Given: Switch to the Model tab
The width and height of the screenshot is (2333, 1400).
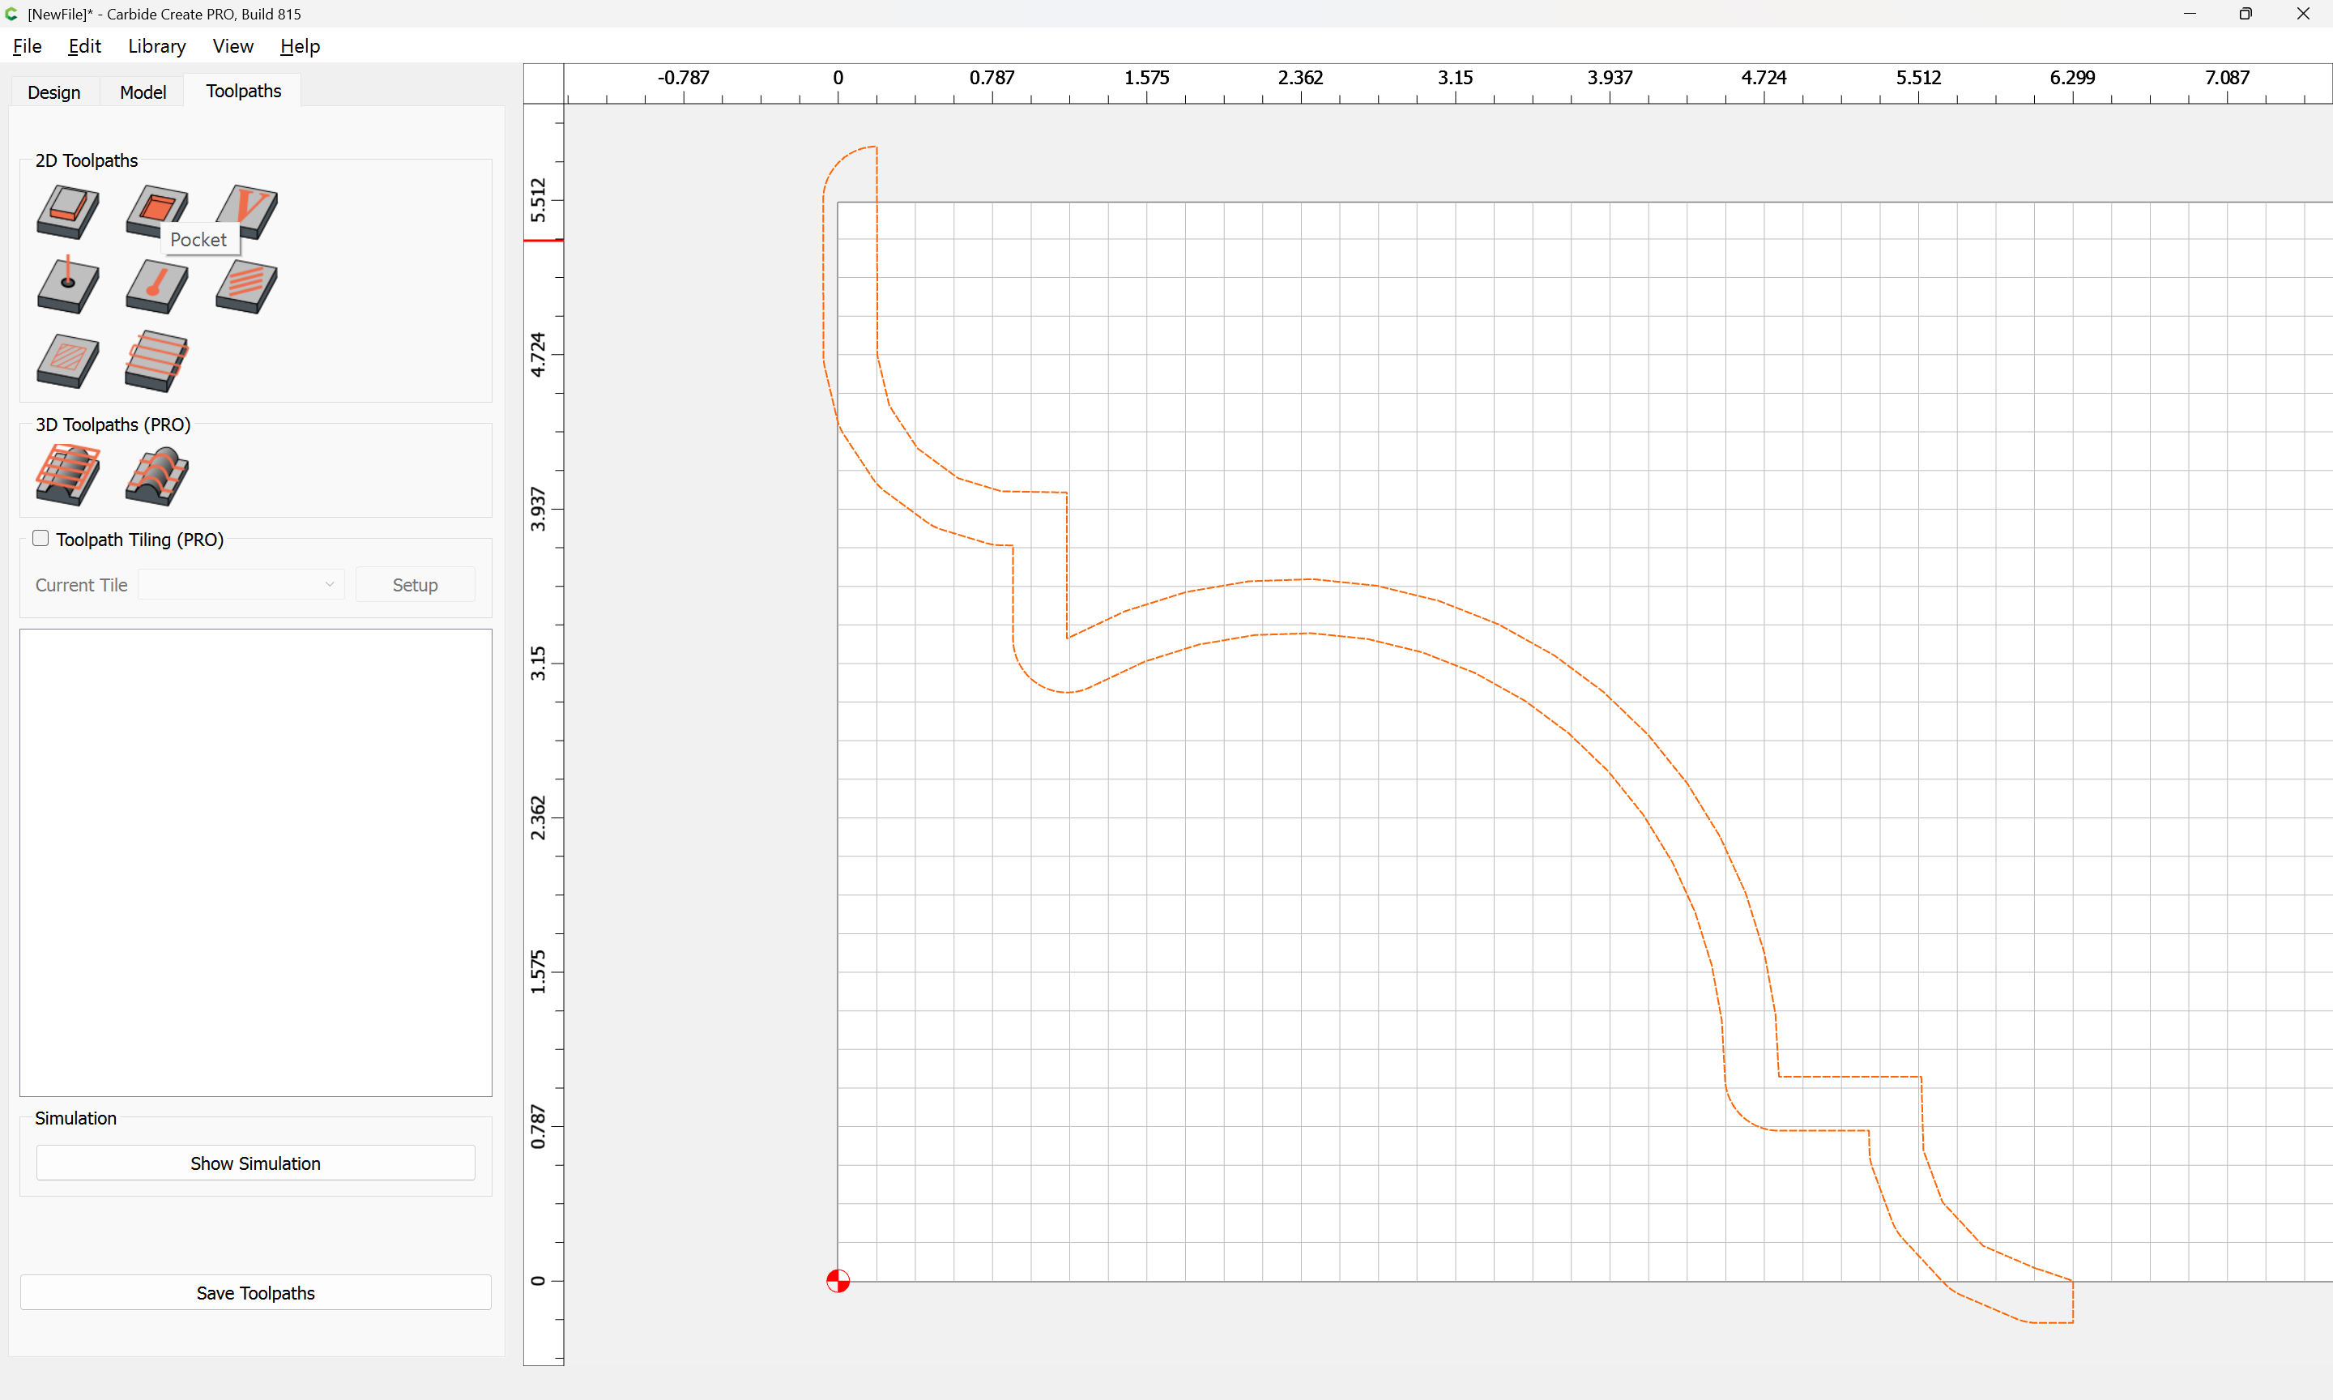Looking at the screenshot, I should (143, 92).
